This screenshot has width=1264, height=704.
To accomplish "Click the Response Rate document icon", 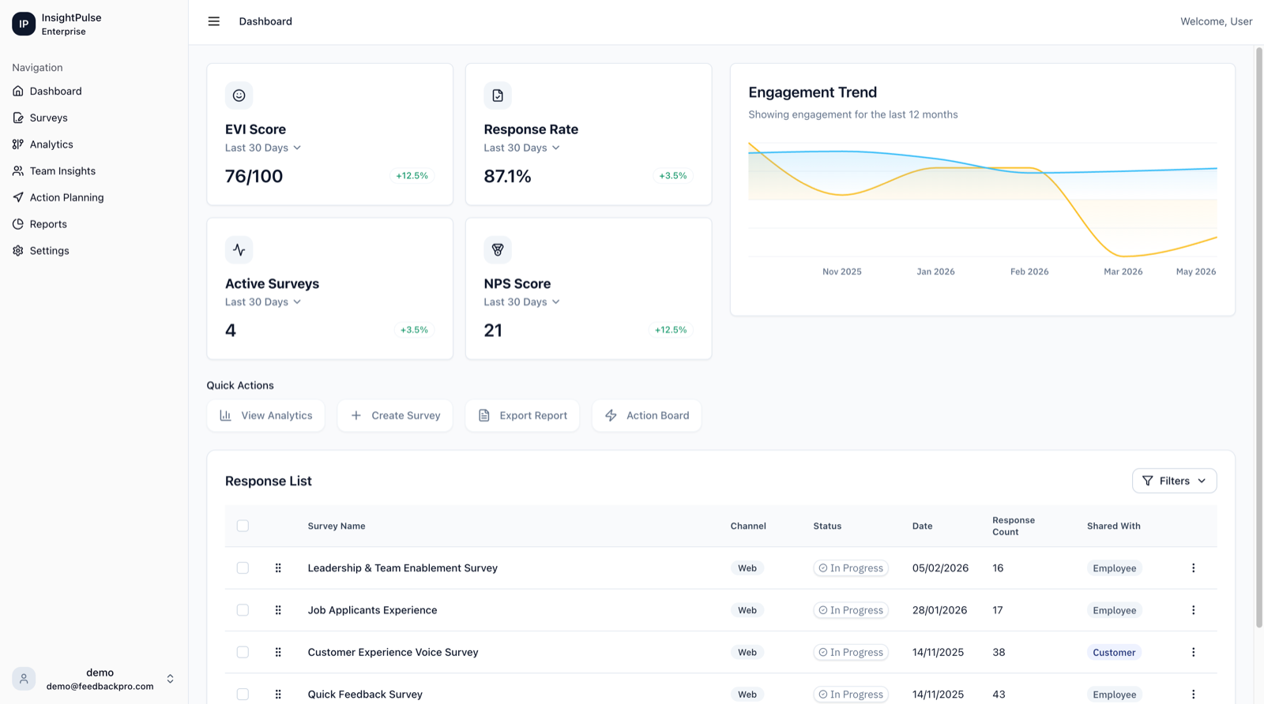I will (498, 95).
